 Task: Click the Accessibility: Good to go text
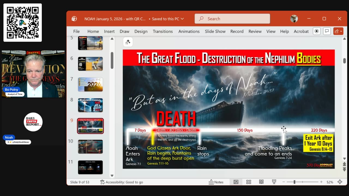click(124, 182)
